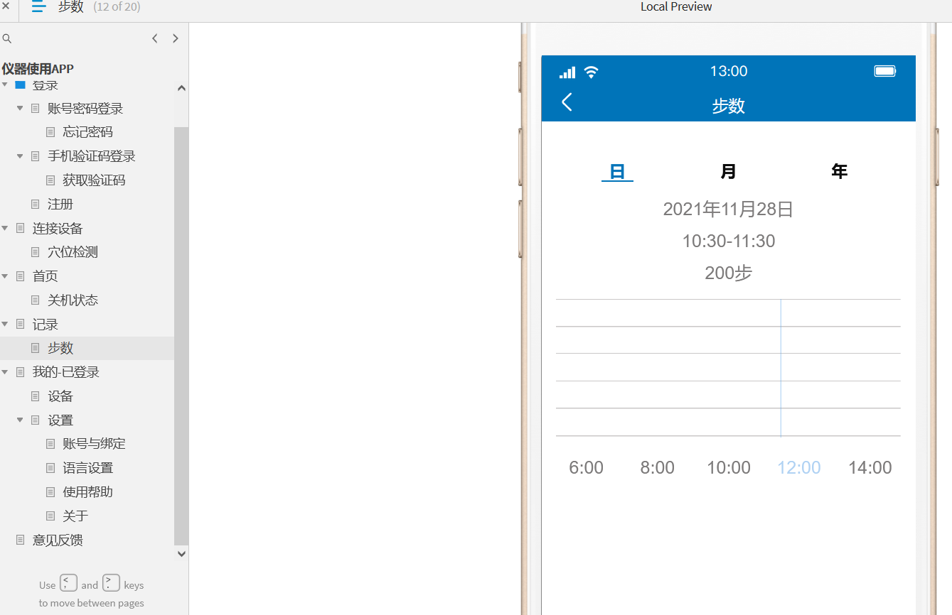Click the signal strength icon in phone status bar
Screen dimensions: 952x615
pos(567,72)
